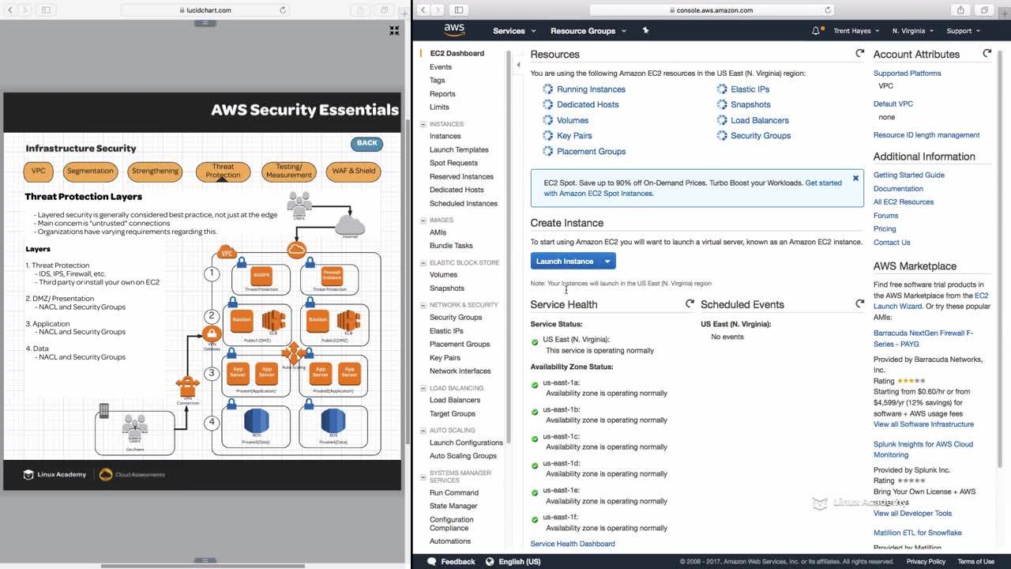This screenshot has width=1011, height=569.
Task: Select the Testing/Measurement slide tab
Action: pos(289,171)
